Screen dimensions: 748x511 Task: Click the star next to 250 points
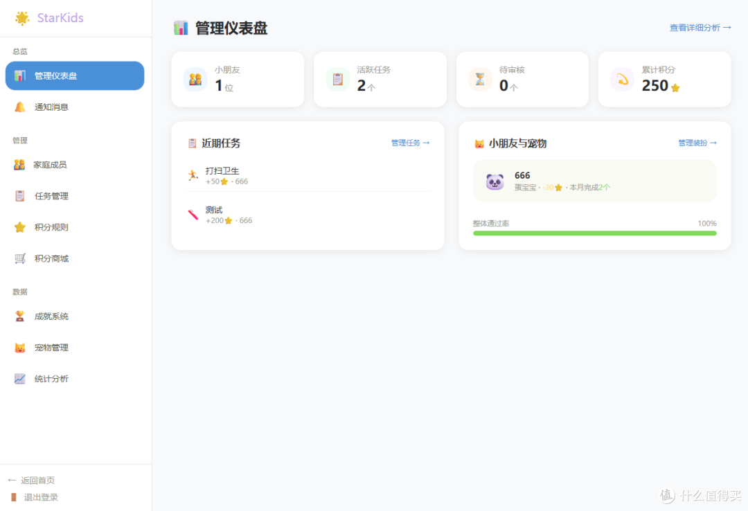[675, 88]
